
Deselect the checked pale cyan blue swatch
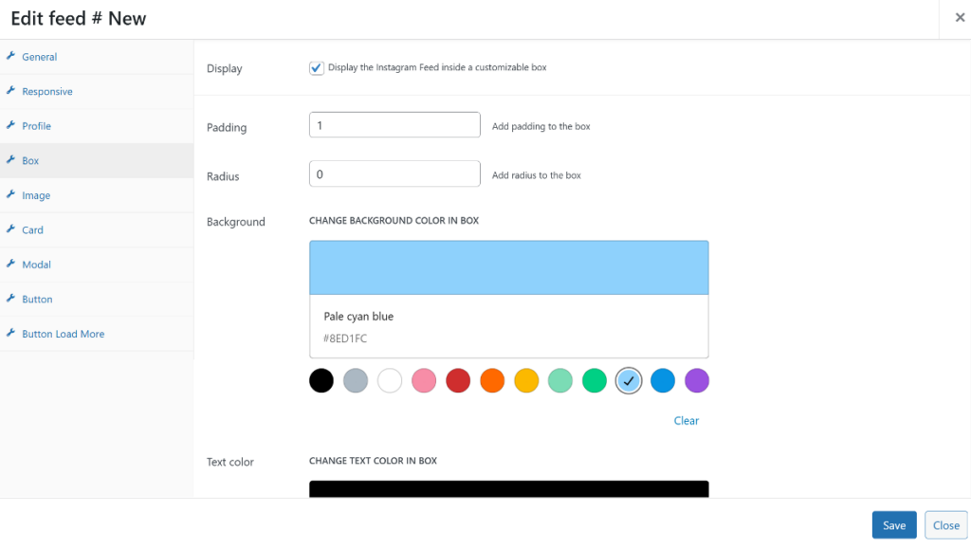pos(629,380)
